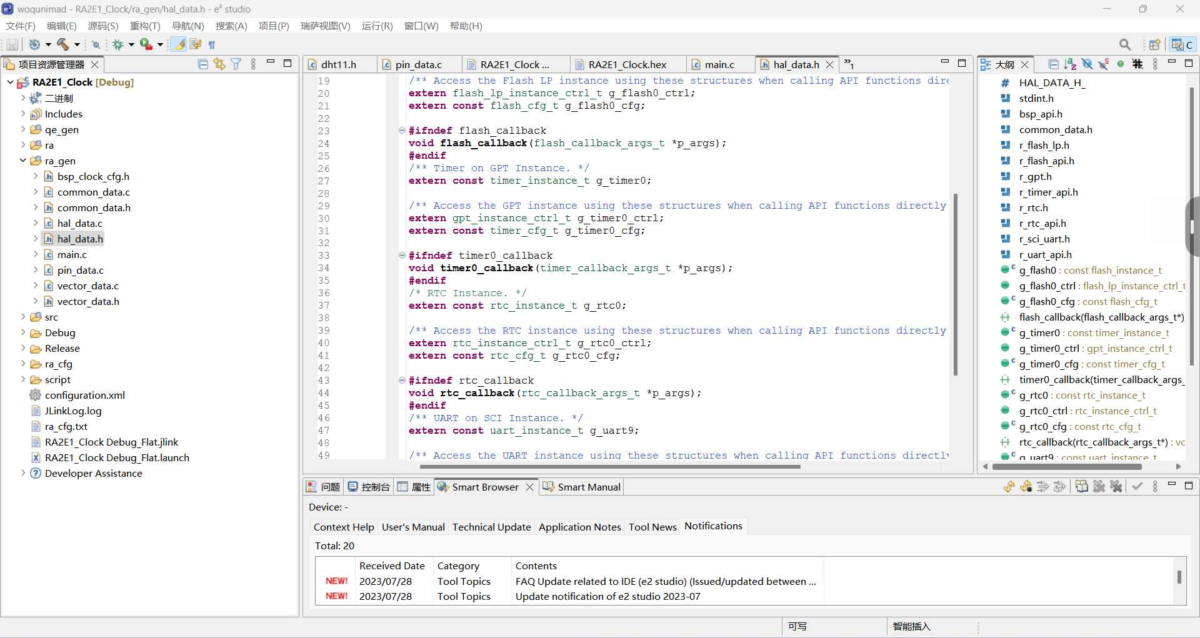Close the Smart Browser view
Screen dimensions: 1200x638
coord(529,487)
